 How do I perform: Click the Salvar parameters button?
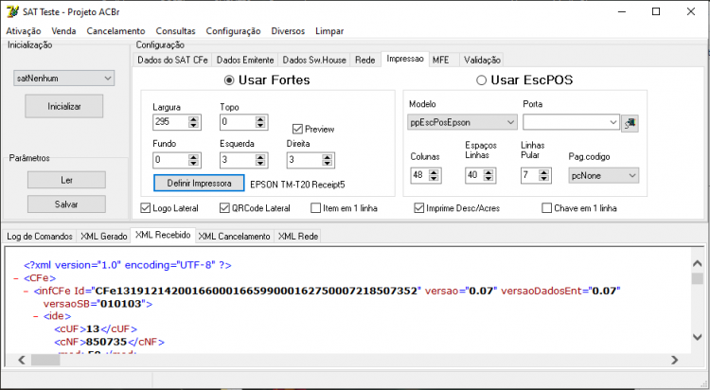[66, 204]
